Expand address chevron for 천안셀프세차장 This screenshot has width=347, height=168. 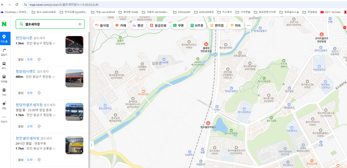pyautogui.click(x=54, y=148)
